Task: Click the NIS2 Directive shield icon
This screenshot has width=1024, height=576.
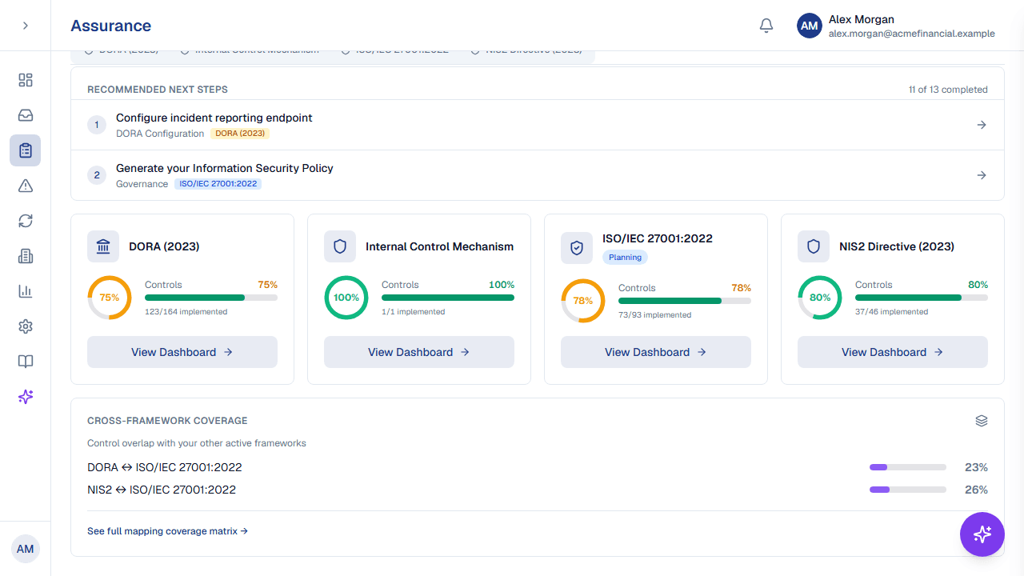Action: [x=814, y=246]
